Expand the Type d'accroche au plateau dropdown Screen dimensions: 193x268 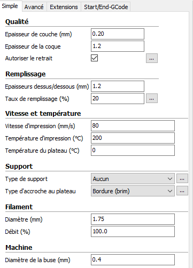pos(133,191)
